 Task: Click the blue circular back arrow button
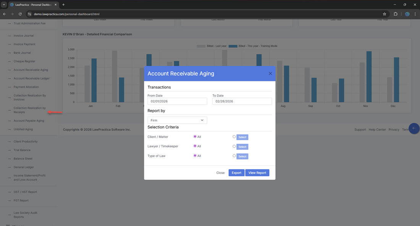click(x=414, y=128)
